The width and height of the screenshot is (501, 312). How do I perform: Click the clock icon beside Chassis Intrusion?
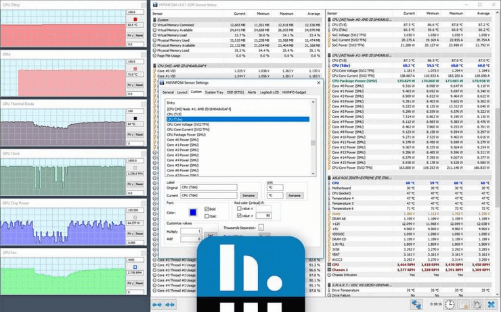coord(330,275)
